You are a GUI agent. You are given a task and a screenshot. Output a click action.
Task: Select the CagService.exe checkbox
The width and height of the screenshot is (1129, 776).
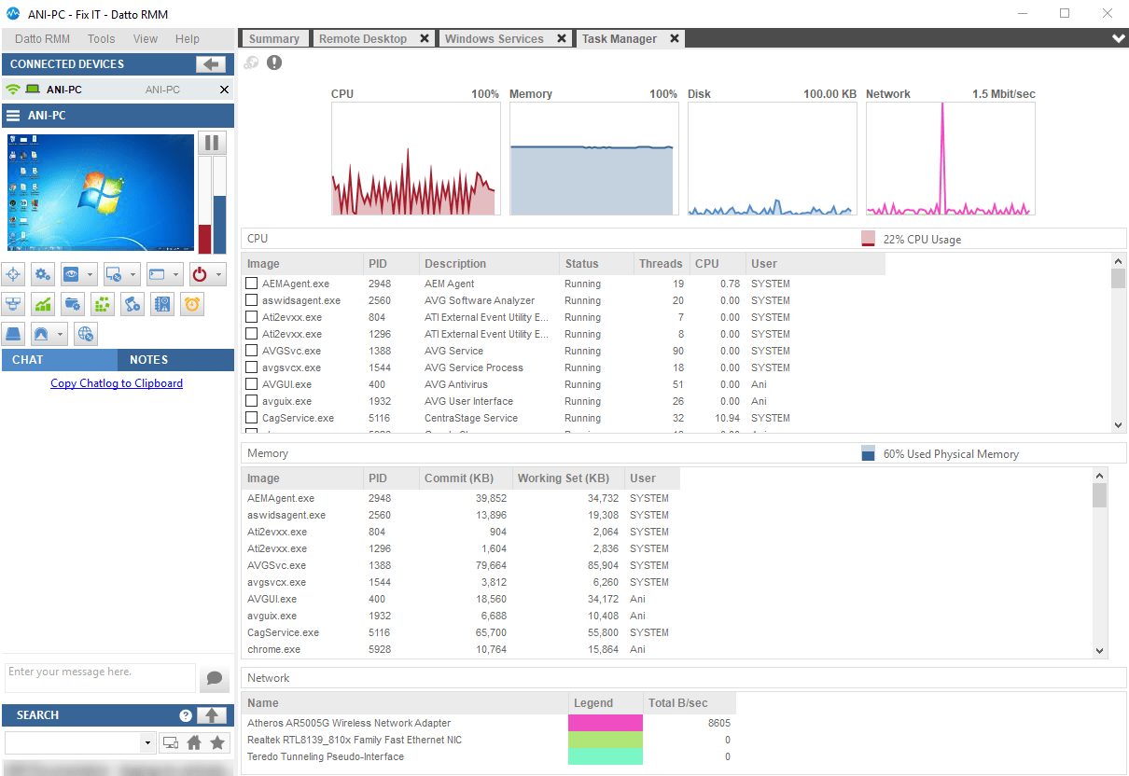tap(252, 418)
